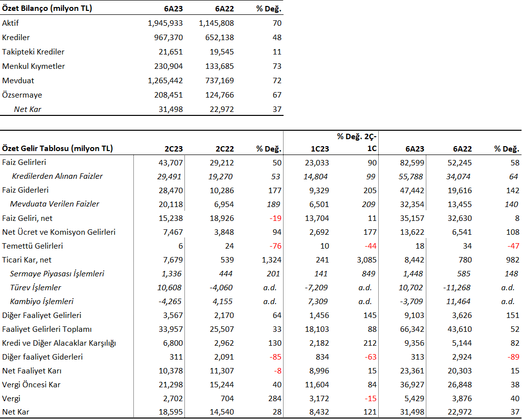Click the value 29,491 under 2C23
The image size is (522, 419).
[x=170, y=177]
